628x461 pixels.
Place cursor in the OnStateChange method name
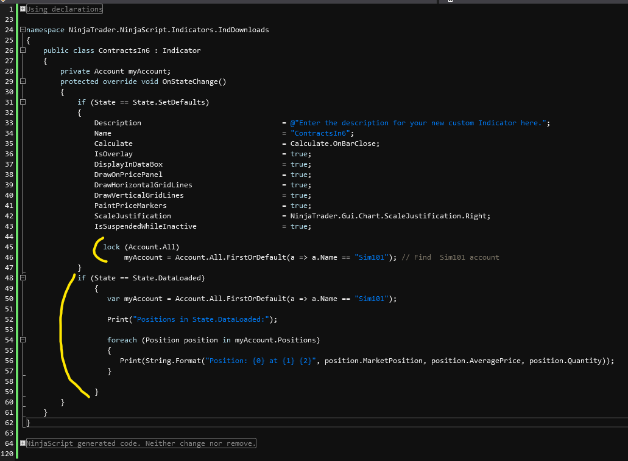click(190, 81)
